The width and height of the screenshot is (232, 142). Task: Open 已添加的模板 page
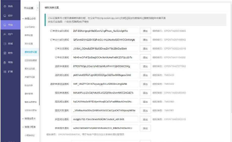tap(31, 61)
